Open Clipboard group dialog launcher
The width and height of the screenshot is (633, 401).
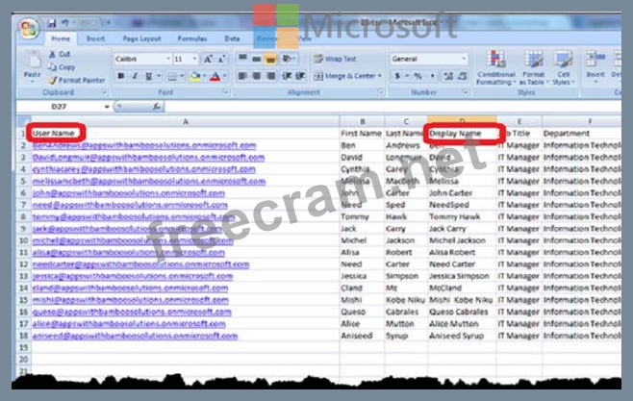[x=104, y=92]
